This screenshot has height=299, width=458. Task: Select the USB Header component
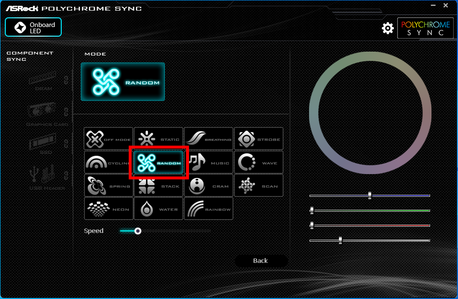[47, 177]
